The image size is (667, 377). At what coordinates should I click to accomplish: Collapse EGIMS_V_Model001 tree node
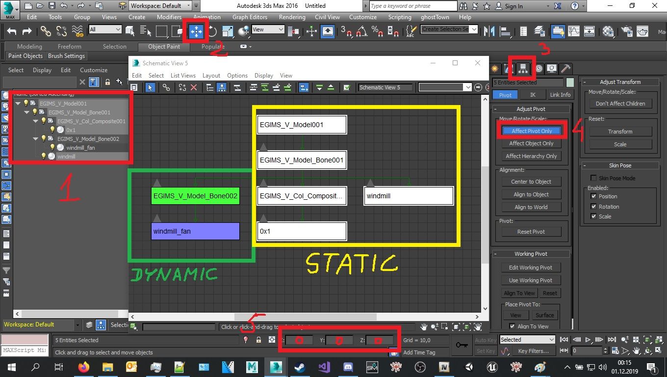[18, 103]
